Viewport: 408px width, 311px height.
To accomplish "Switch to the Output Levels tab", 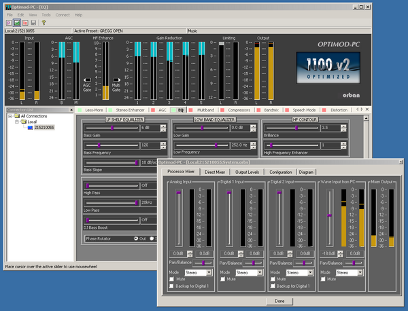I will tap(246, 172).
